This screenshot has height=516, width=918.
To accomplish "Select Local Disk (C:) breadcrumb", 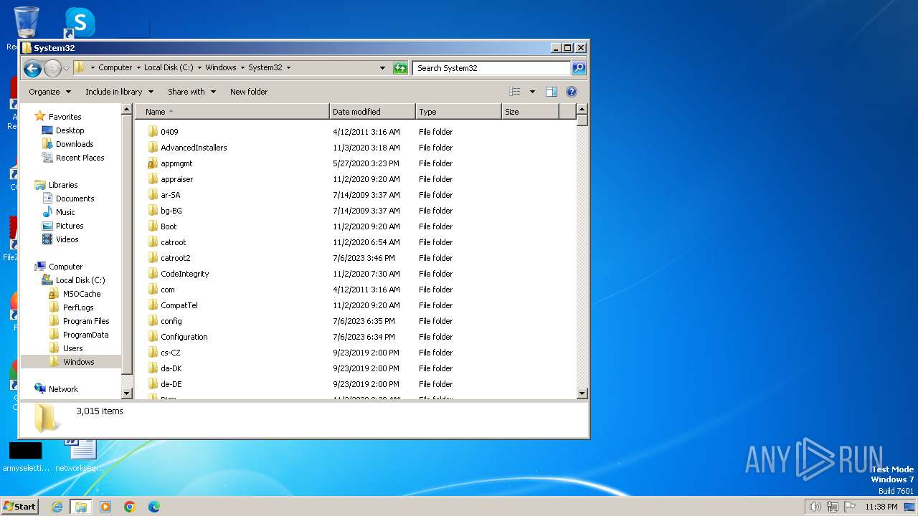I will (169, 67).
